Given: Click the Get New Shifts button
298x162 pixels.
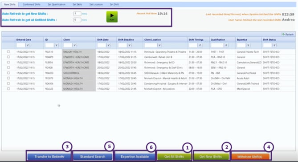Looking at the screenshot, I should 211,157.
